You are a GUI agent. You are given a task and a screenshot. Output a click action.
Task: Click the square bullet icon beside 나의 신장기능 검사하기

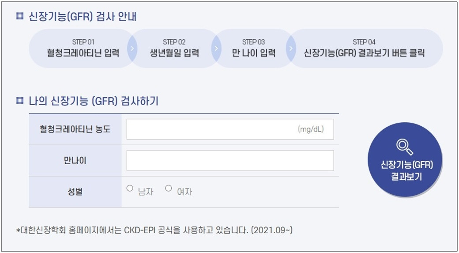[19, 101]
